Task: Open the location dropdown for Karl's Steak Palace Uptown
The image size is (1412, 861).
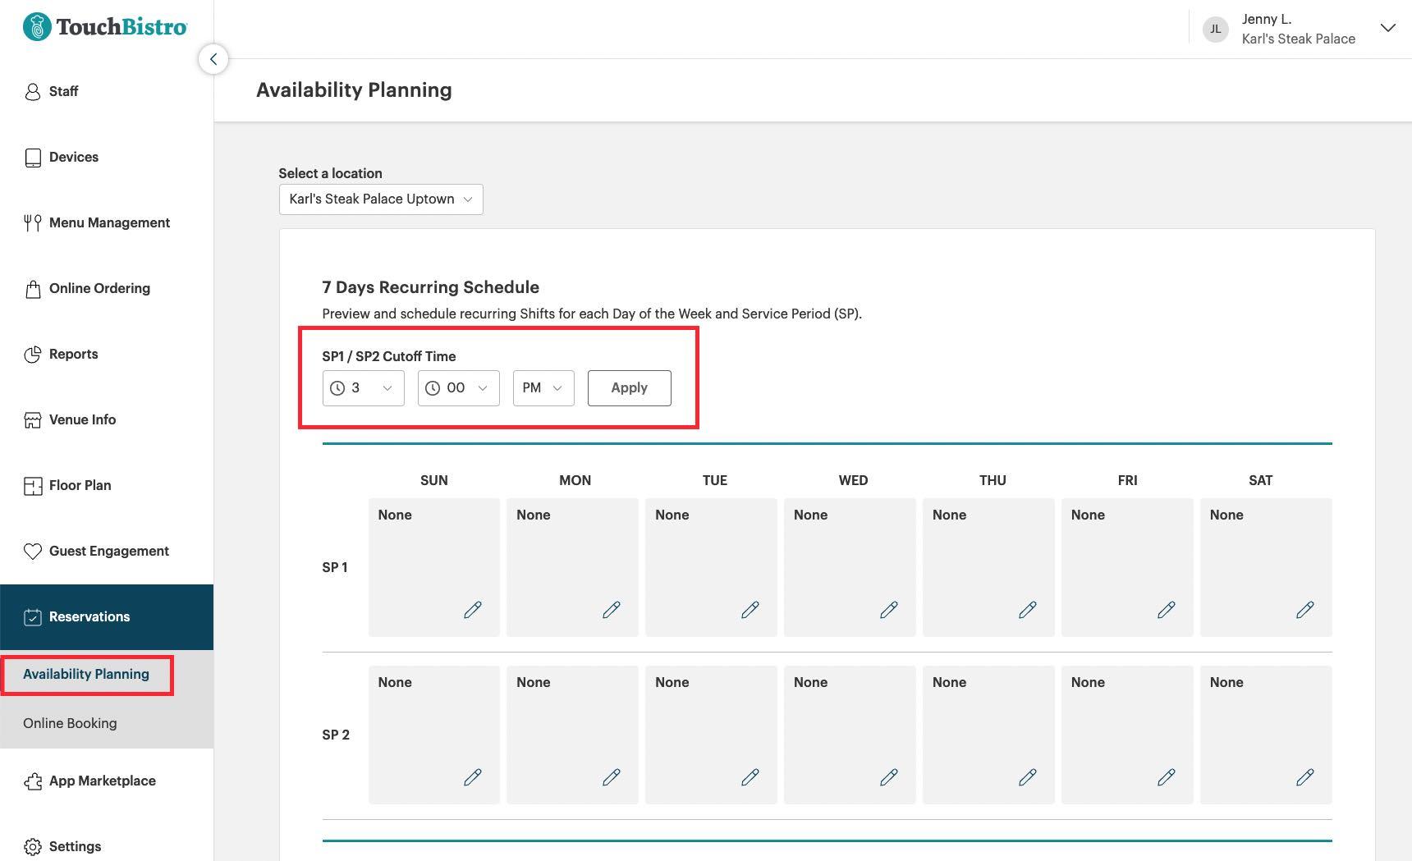Action: [x=380, y=199]
